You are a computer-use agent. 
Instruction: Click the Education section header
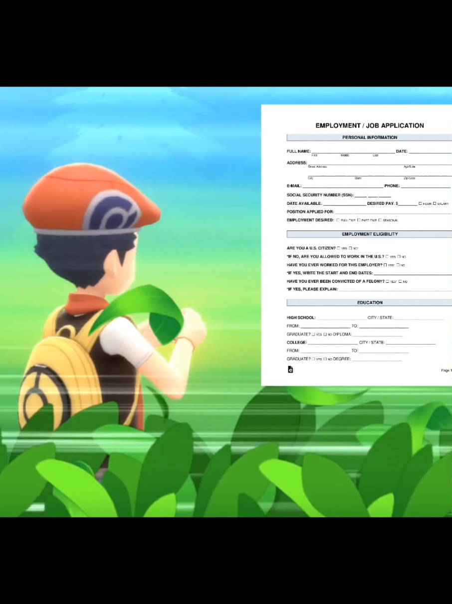point(370,303)
